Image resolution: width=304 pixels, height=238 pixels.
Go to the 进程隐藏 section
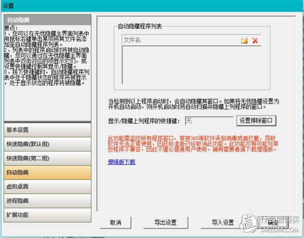click(x=47, y=201)
